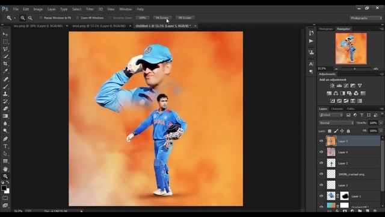Add Color Balance adjustment (scales icon)

[336, 93]
